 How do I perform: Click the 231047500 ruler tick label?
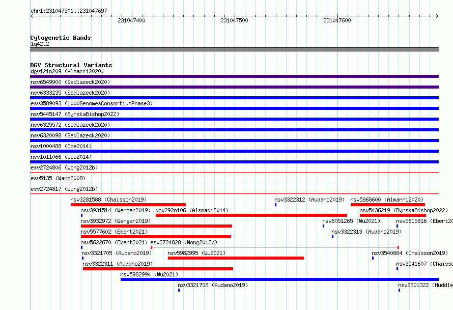[234, 20]
